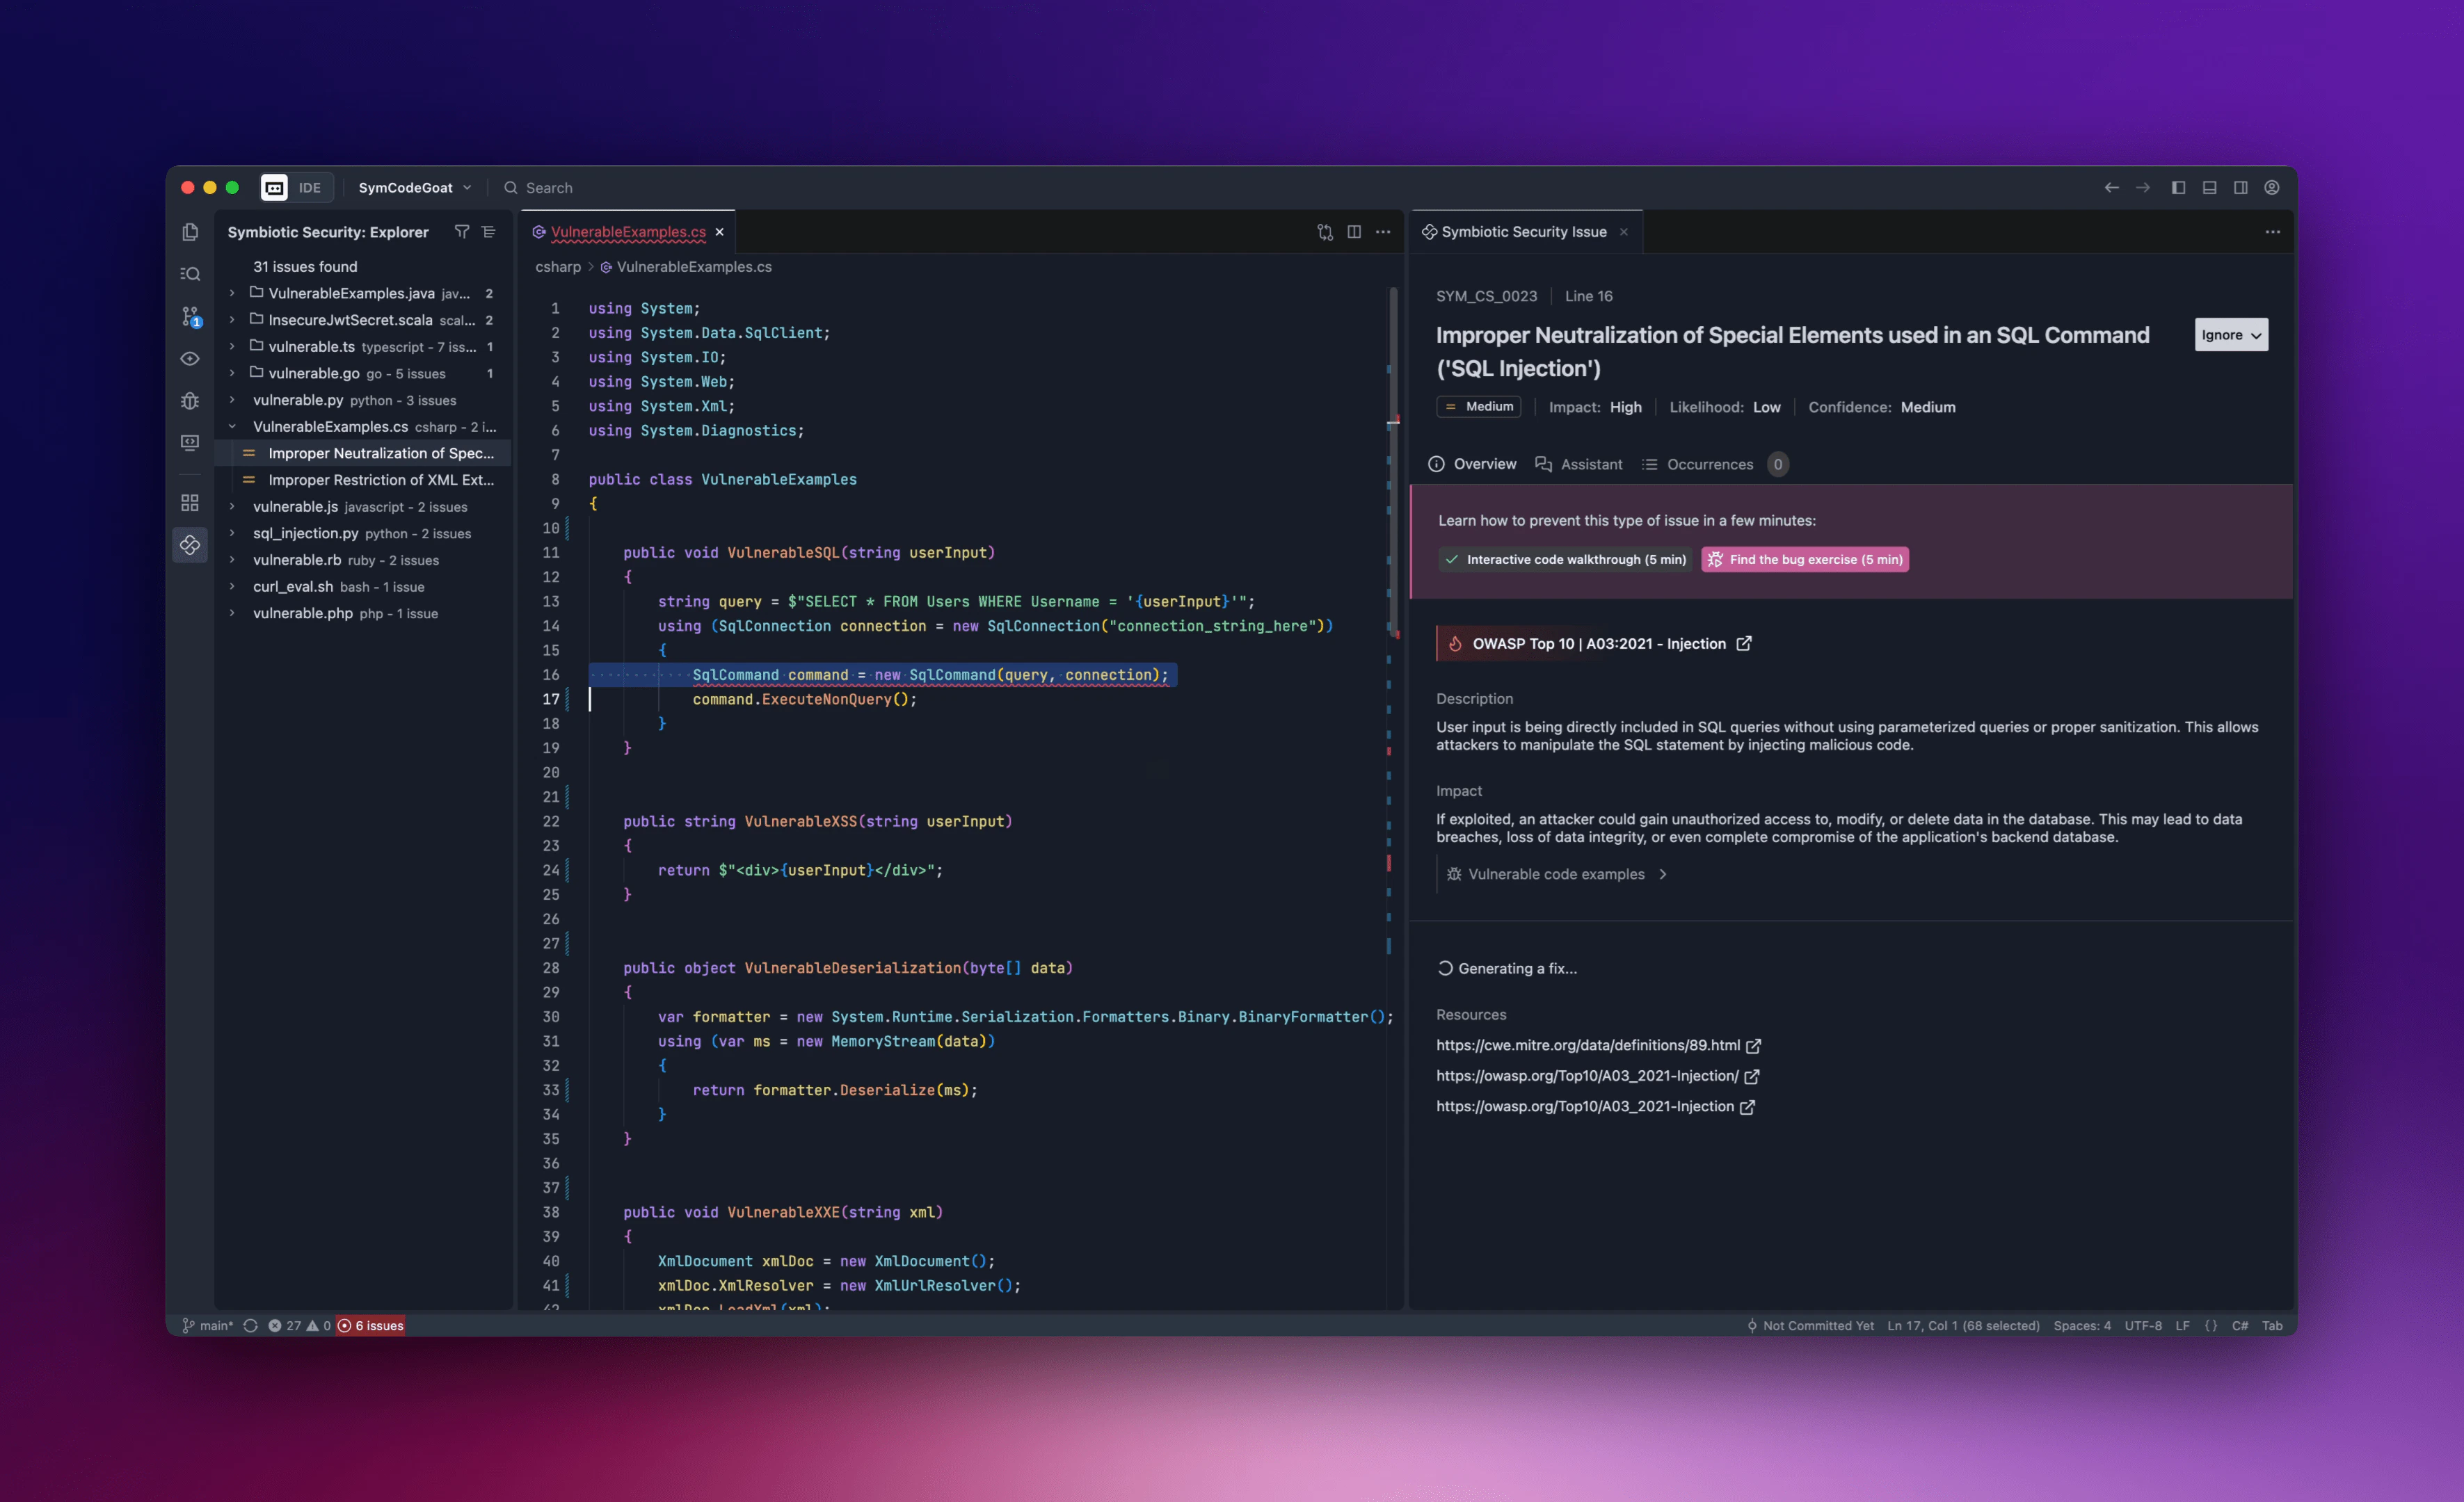This screenshot has height=1502, width=2464.
Task: Open the Symbiotic Security icon in activity bar
Action: coord(190,544)
